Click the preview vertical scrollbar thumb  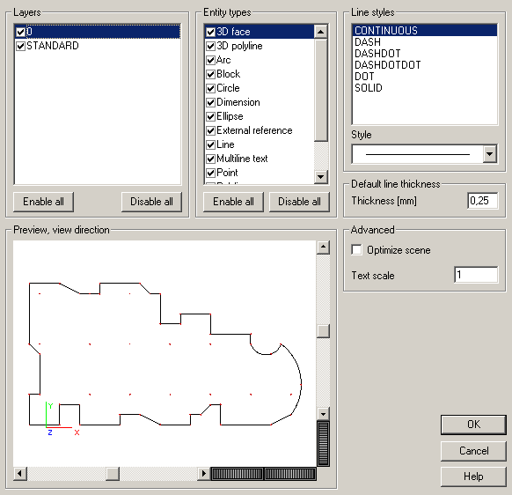pyautogui.click(x=323, y=331)
